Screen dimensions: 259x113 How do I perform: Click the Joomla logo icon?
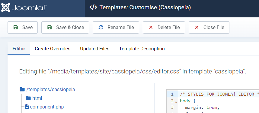[6, 7]
